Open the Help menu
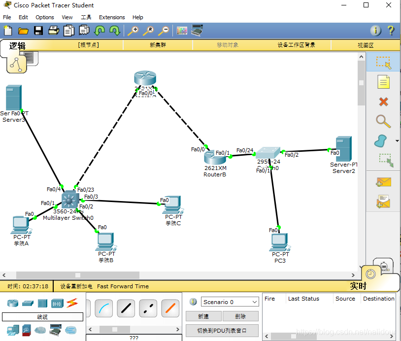 coord(137,17)
